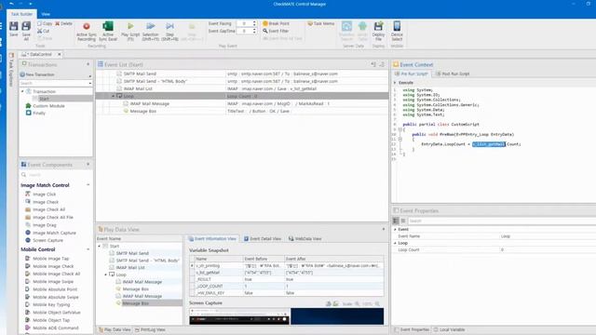Select the Event Information View tab
This screenshot has width=596, height=335.
point(213,238)
